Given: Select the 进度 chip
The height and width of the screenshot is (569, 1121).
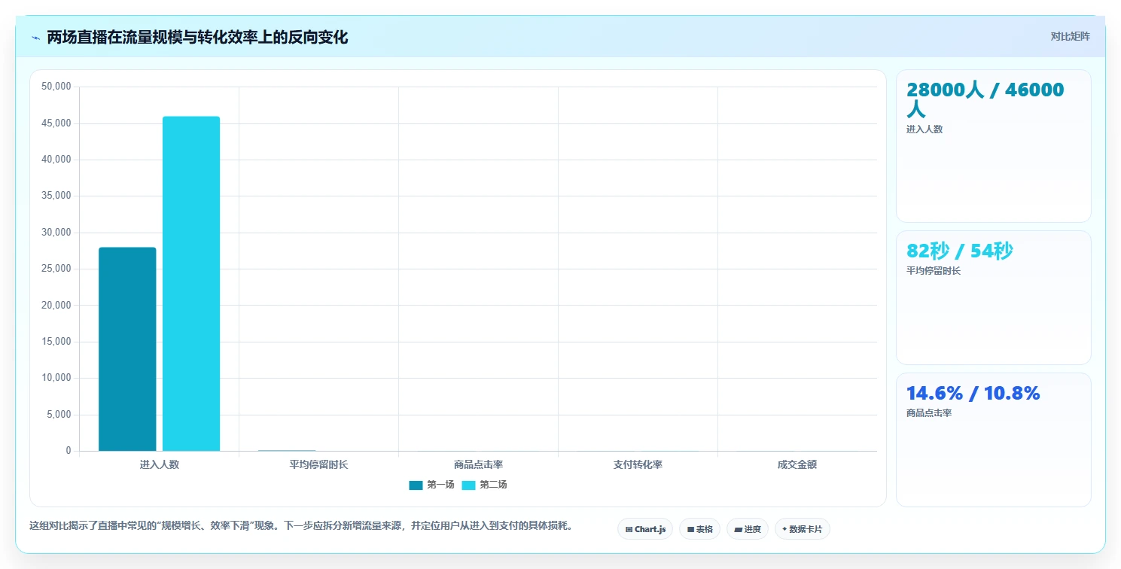Looking at the screenshot, I should 747,529.
